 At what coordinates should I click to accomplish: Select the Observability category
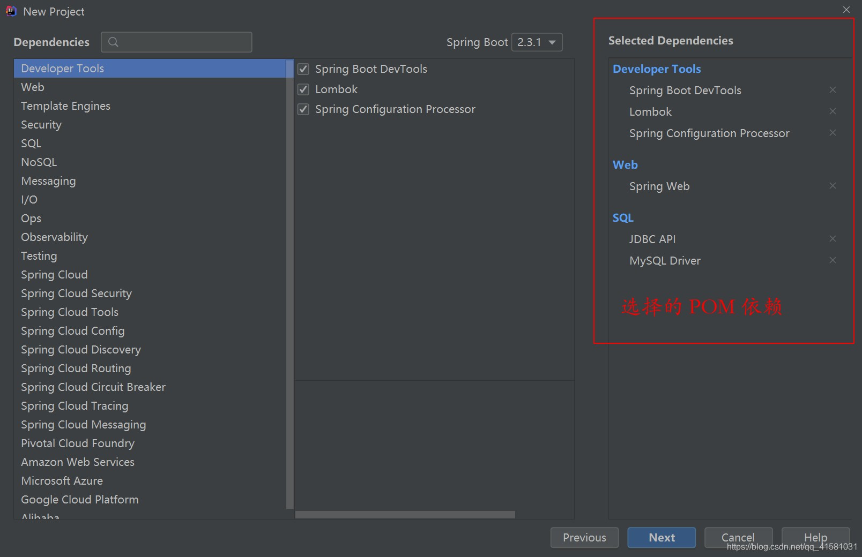pyautogui.click(x=150, y=237)
